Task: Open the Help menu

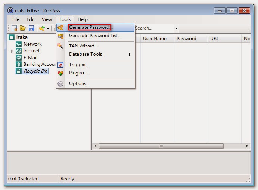Action: coord(83,19)
